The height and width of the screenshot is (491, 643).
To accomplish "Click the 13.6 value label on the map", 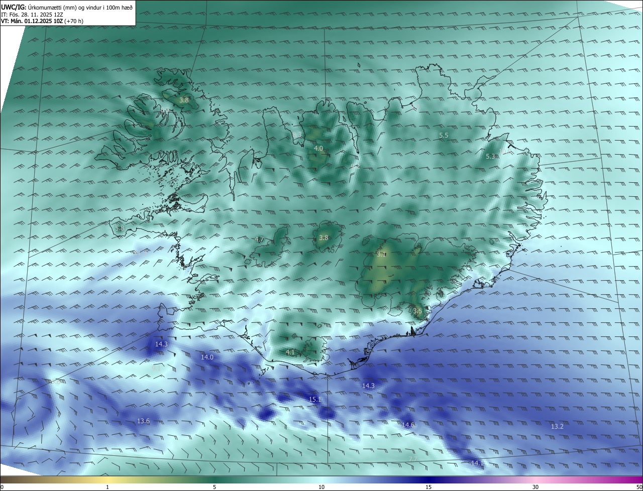I will (143, 421).
